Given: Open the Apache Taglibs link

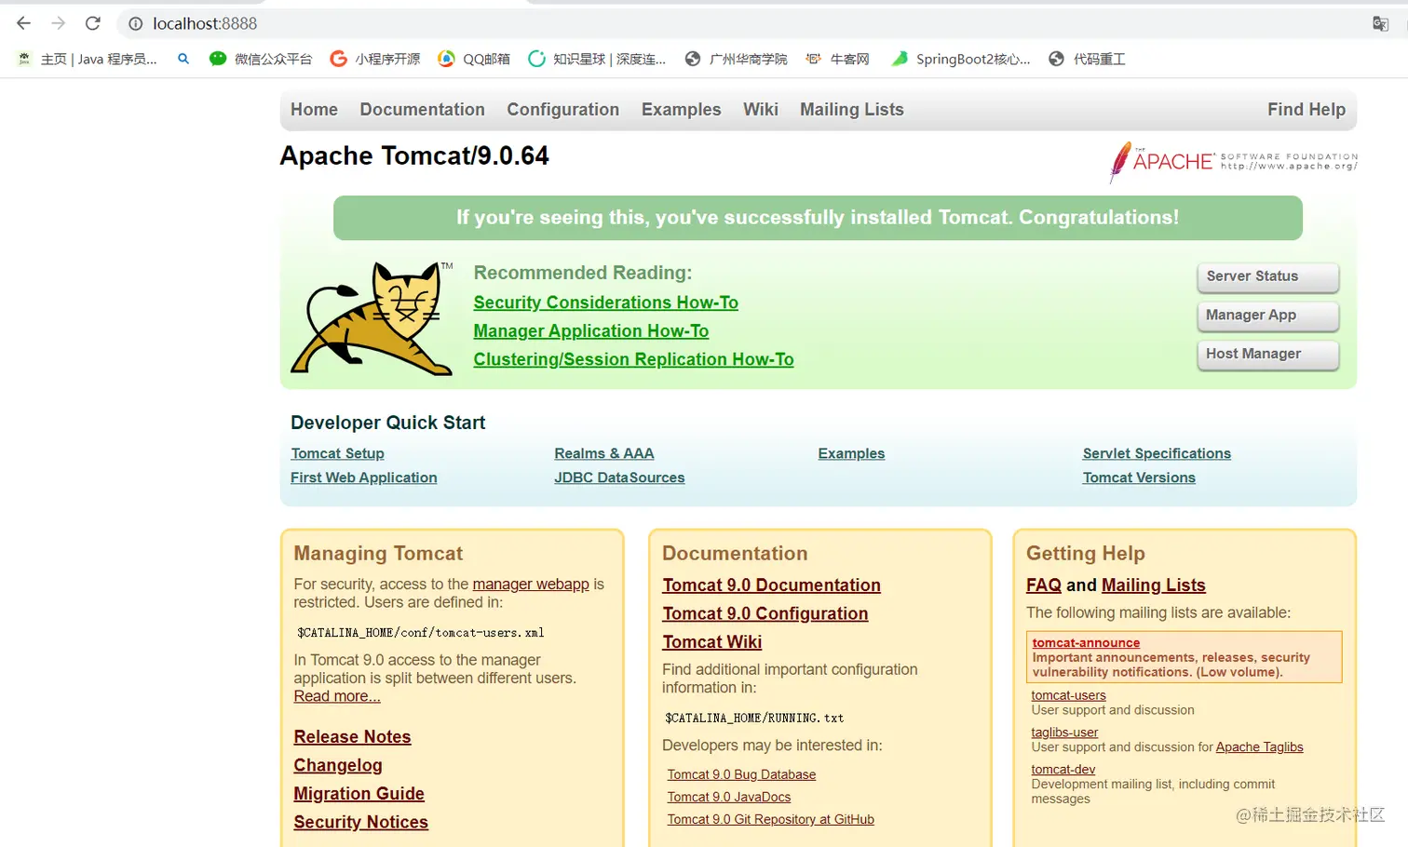Looking at the screenshot, I should (x=1259, y=747).
